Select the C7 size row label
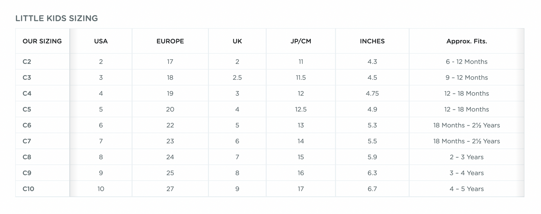The height and width of the screenshot is (214, 541). pyautogui.click(x=27, y=141)
